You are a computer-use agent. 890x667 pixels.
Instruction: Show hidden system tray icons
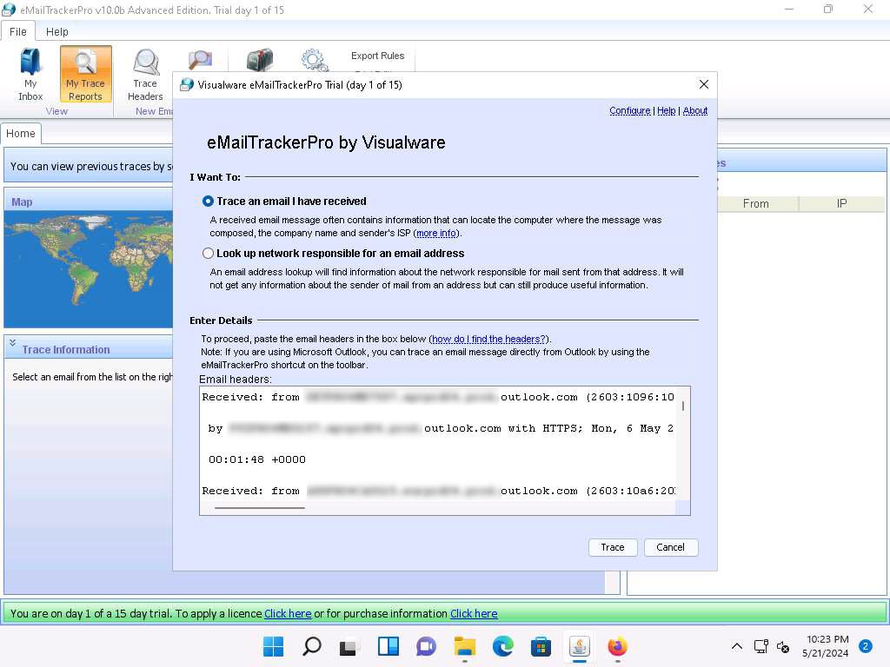[x=736, y=646]
